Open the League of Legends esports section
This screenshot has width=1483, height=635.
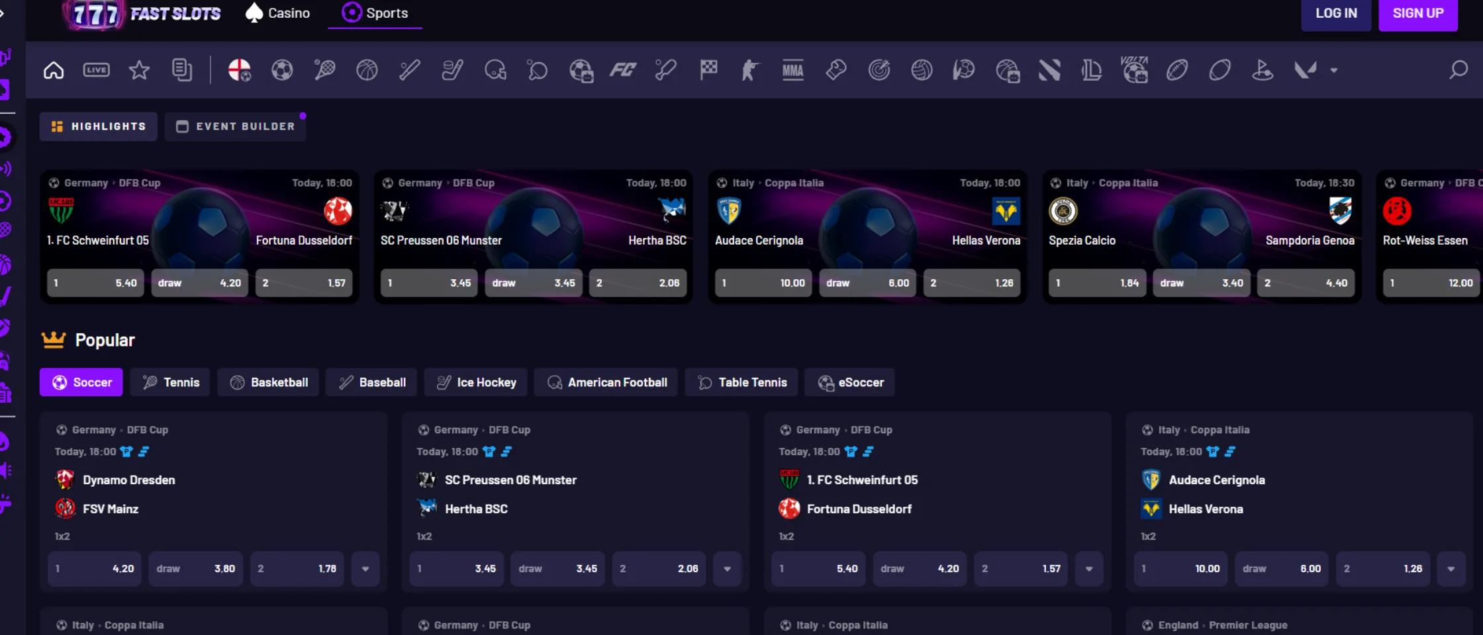(x=1091, y=69)
